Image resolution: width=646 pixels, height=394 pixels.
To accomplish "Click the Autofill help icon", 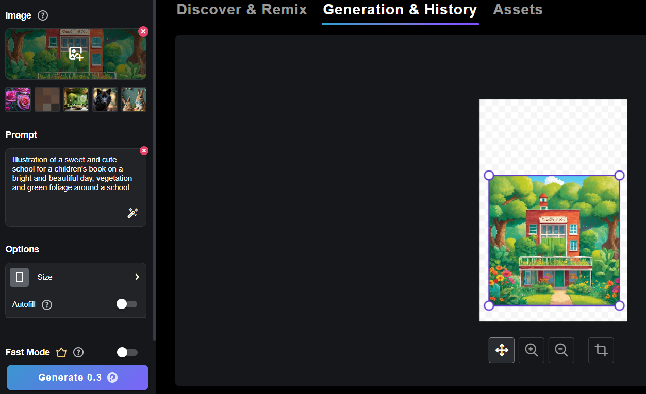I will point(47,305).
